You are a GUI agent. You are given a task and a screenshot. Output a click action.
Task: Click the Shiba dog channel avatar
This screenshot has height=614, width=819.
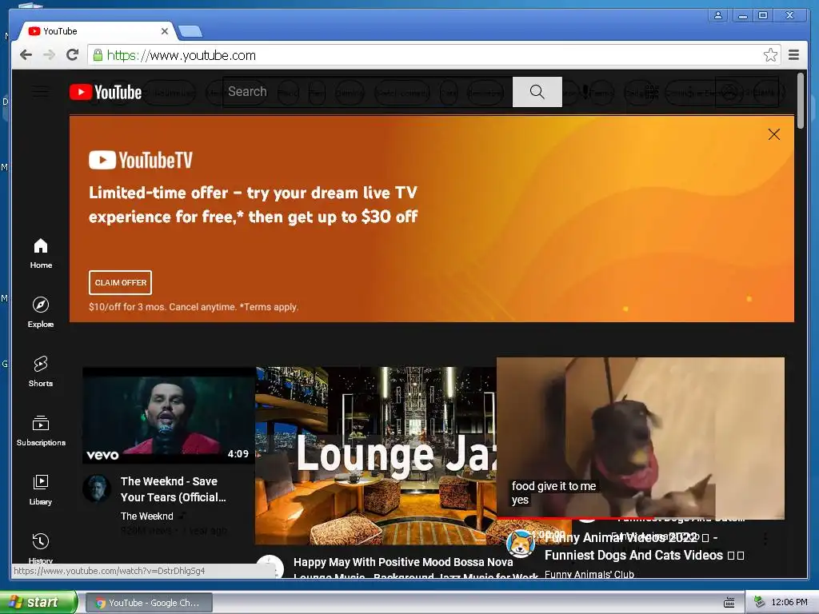pyautogui.click(x=521, y=544)
